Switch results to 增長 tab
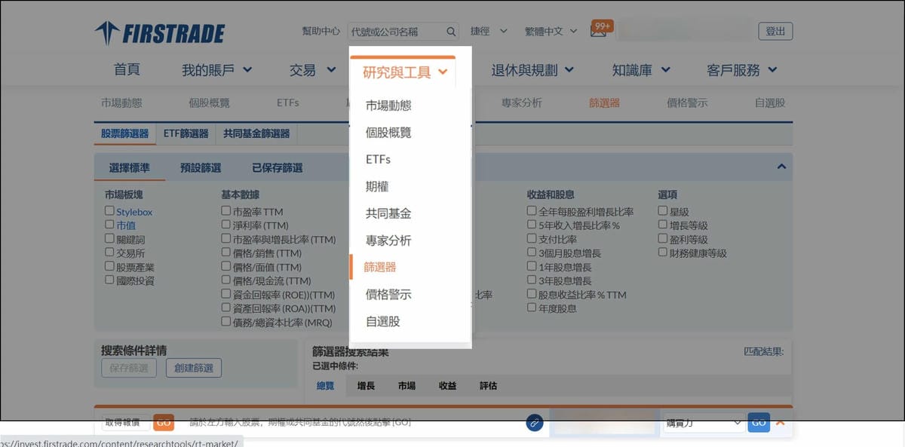The height and width of the screenshot is (447, 905). point(366,386)
